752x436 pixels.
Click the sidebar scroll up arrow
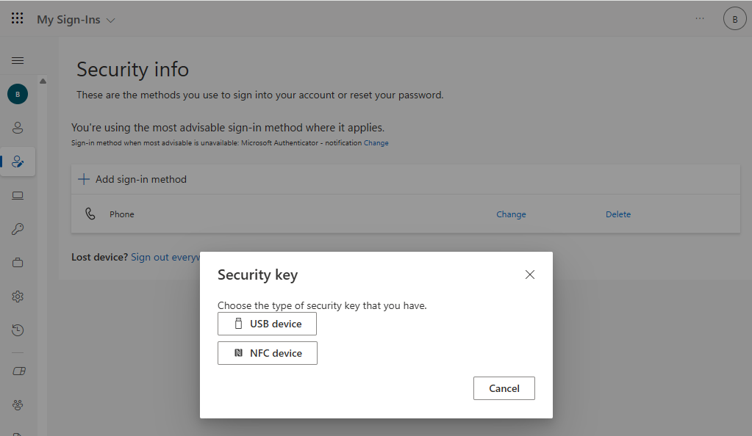pos(43,81)
